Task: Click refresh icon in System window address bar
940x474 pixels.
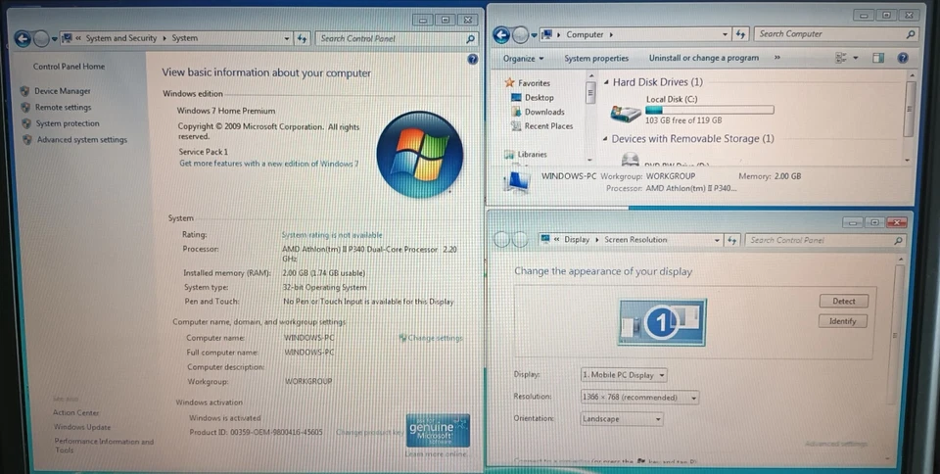Action: 303,38
